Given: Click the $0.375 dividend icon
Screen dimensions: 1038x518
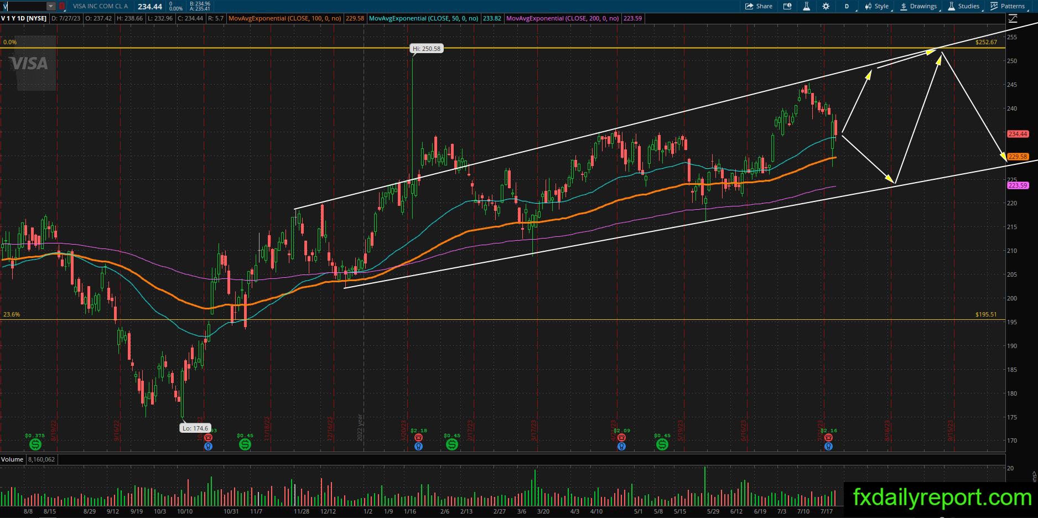Looking at the screenshot, I should (35, 444).
